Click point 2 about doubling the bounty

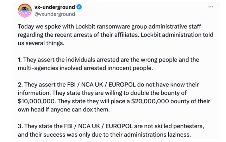[114, 97]
